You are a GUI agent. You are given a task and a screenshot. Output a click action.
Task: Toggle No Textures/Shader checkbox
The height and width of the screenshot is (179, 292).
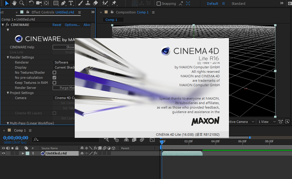point(54,72)
